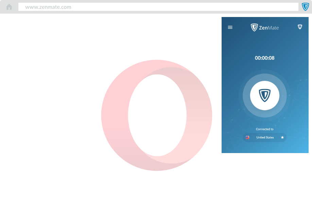Click the browser home icon
Screen dimensions: 312x217
pyautogui.click(x=9, y=7)
